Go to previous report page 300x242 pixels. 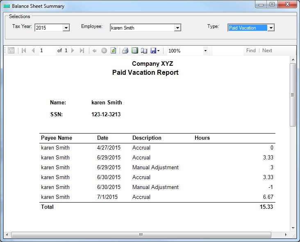[x=33, y=51]
